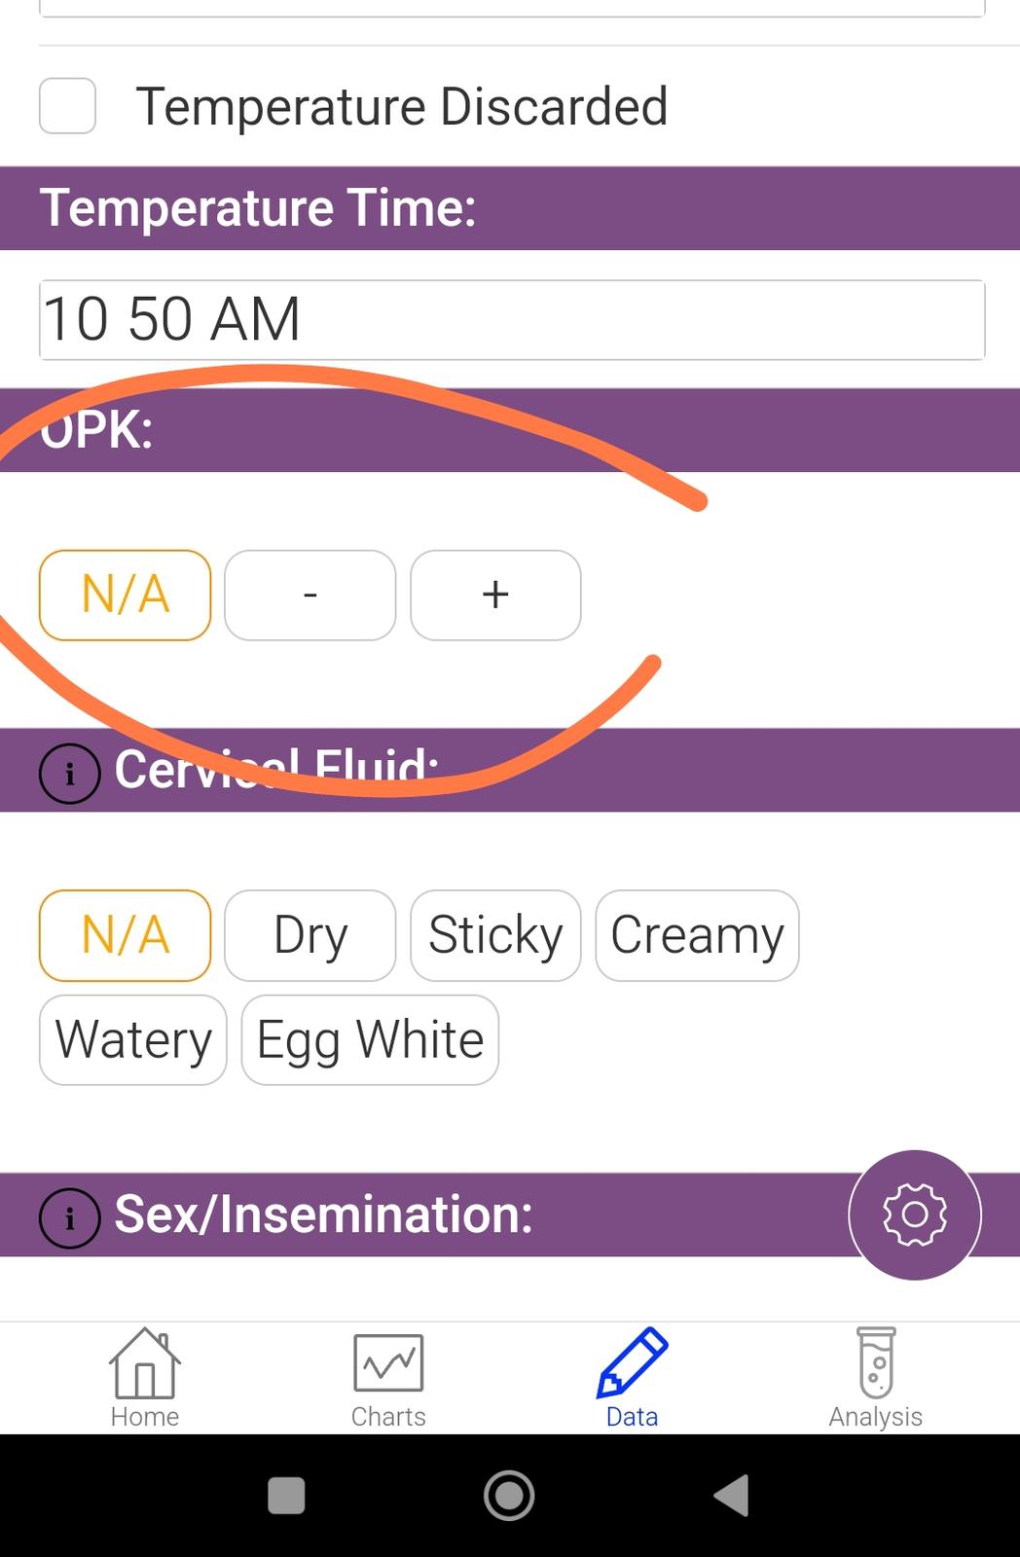Select positive OPK result

495,596
